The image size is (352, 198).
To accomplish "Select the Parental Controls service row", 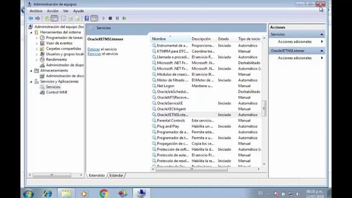I will point(206,120).
